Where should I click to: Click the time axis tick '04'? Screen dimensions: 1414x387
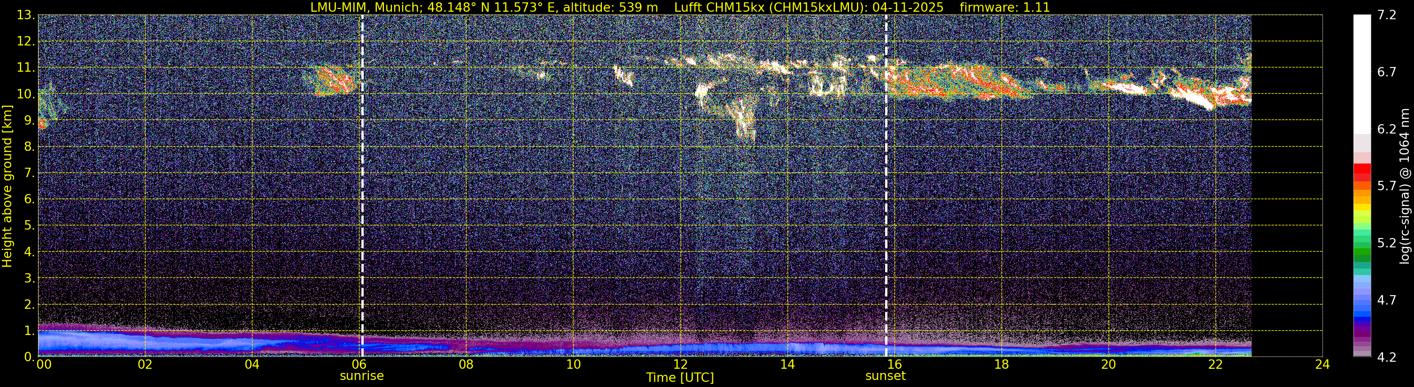(252, 365)
